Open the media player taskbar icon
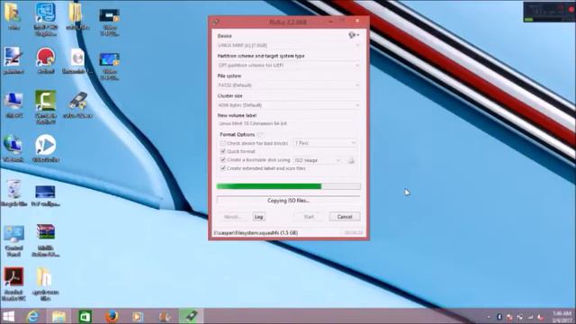Viewport: 576px width, 324px height. [x=138, y=316]
